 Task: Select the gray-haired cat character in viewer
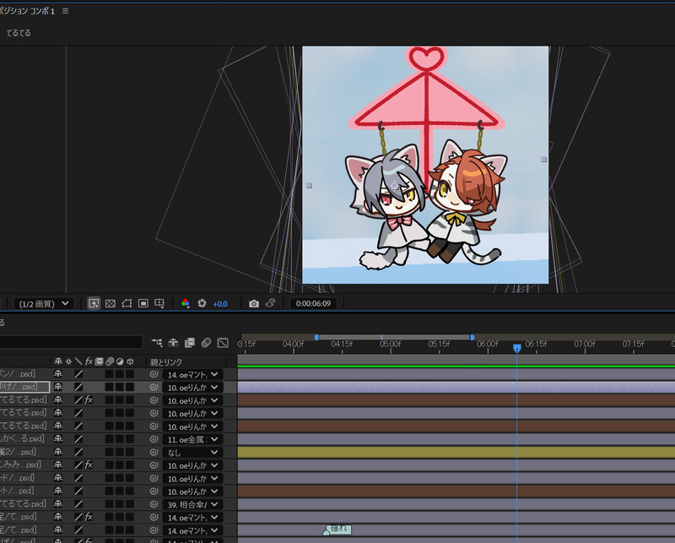(386, 207)
